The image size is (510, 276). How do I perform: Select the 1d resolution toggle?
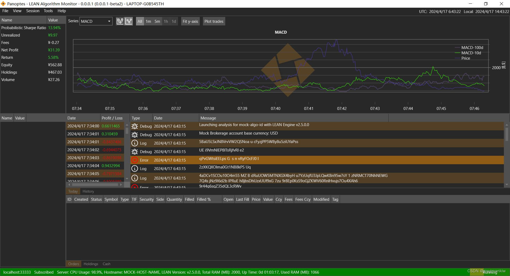(174, 21)
